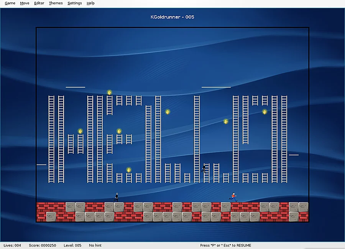The width and height of the screenshot is (345, 249).
Task: Click the 'Score: 0000250' status text
Action: (x=43, y=245)
